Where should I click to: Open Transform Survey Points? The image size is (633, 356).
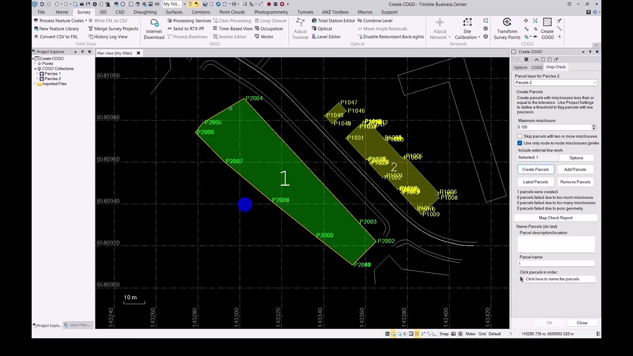[507, 29]
